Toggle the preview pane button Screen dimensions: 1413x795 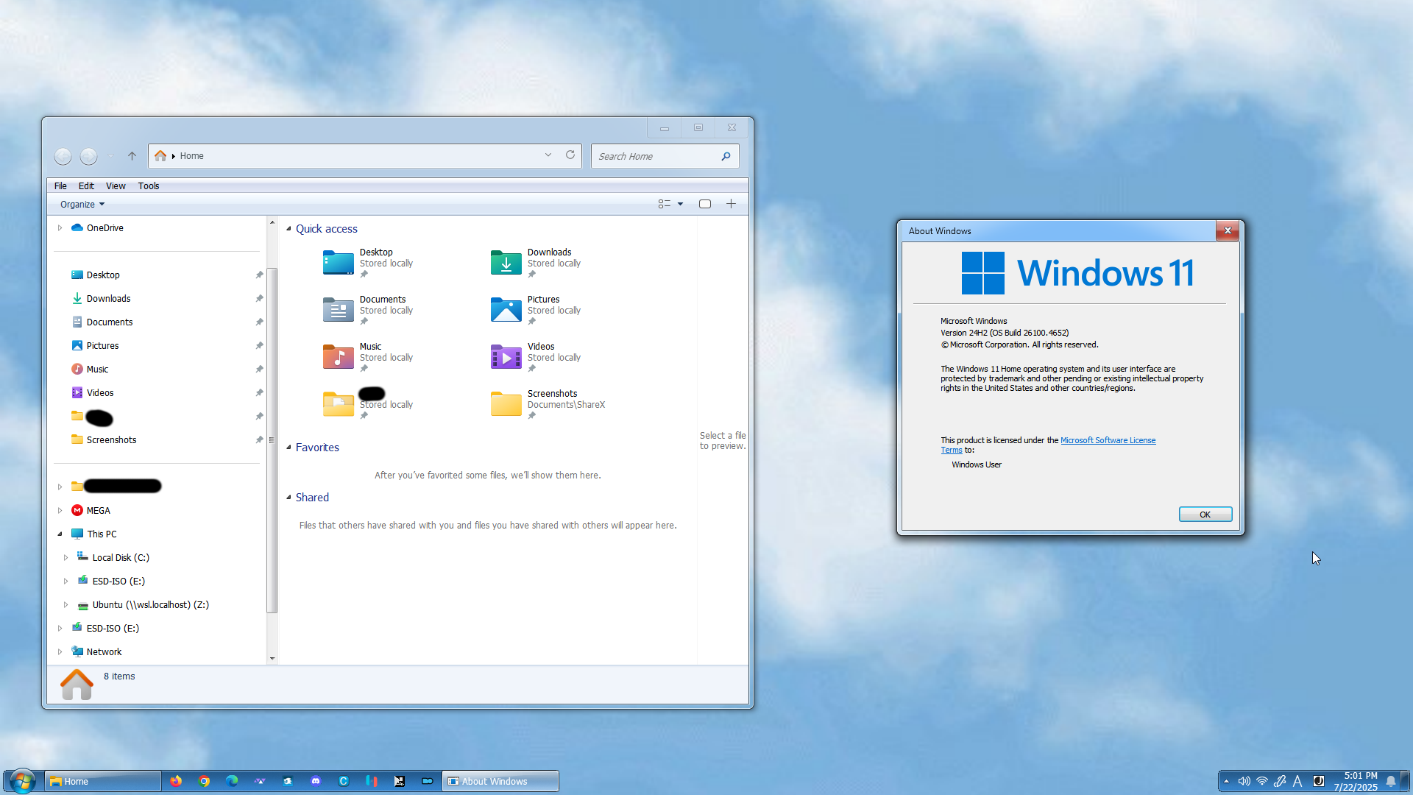point(705,204)
